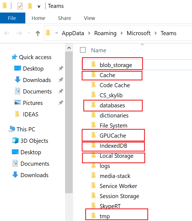This screenshot has width=192, height=221.
Task: Click the blob_storage folder icon
Action: point(93,65)
